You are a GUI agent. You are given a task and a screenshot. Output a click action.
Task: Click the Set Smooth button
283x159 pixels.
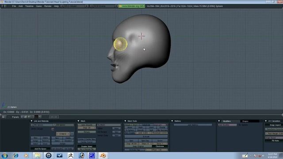(x=57, y=149)
